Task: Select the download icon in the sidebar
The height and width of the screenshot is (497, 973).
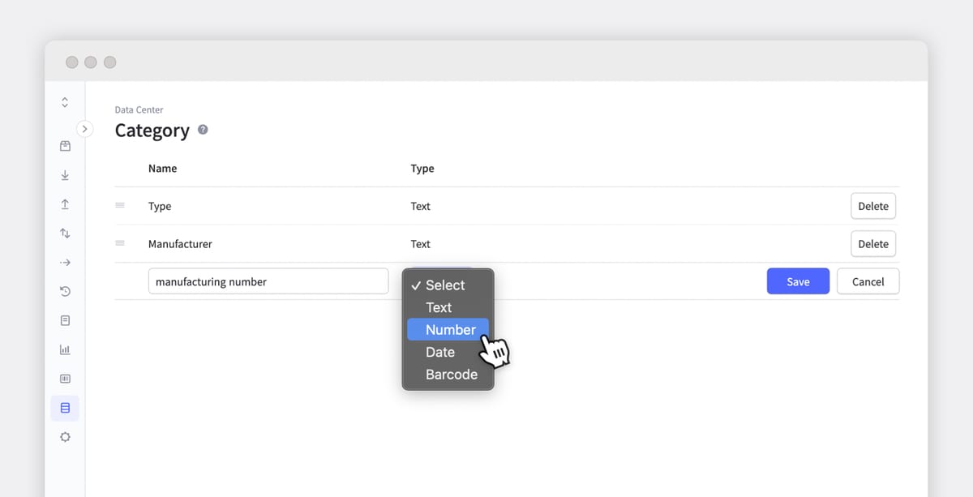Action: pyautogui.click(x=65, y=174)
